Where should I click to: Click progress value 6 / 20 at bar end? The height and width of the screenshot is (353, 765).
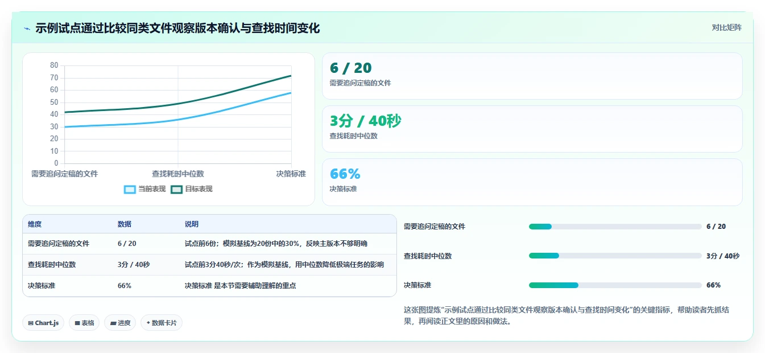pyautogui.click(x=716, y=227)
